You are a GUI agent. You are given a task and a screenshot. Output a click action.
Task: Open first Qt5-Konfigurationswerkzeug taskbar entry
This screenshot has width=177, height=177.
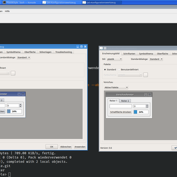coord(62,3)
